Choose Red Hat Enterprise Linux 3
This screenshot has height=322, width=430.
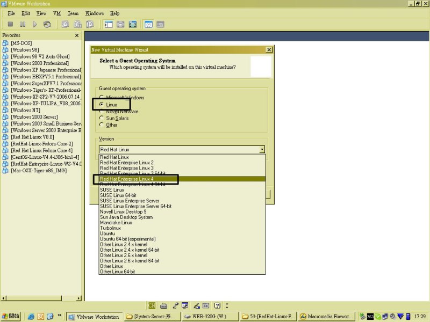(182, 168)
